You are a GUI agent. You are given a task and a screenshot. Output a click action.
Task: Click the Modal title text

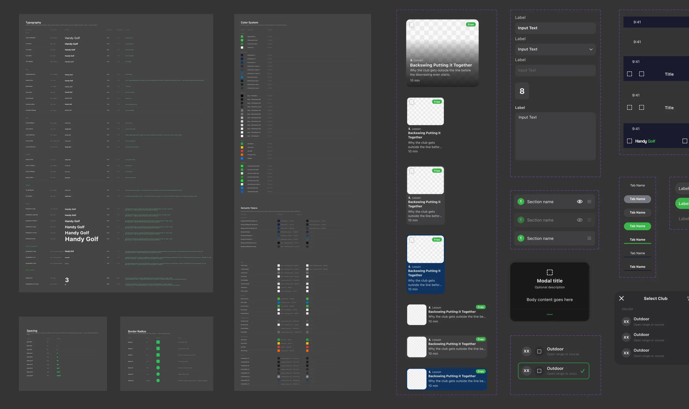[549, 281]
